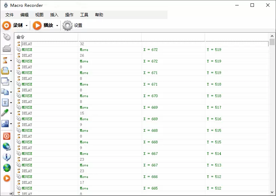The image size is (276, 196).
Task: Click the settings gear icon
Action: [x=68, y=25]
